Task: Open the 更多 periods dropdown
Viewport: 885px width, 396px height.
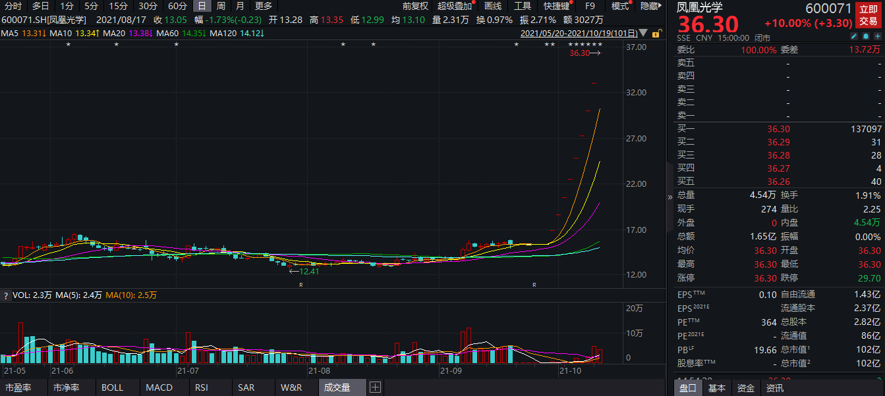Action: click(x=264, y=6)
